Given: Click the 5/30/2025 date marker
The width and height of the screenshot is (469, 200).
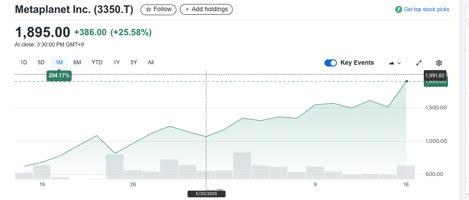Looking at the screenshot, I should point(207,194).
